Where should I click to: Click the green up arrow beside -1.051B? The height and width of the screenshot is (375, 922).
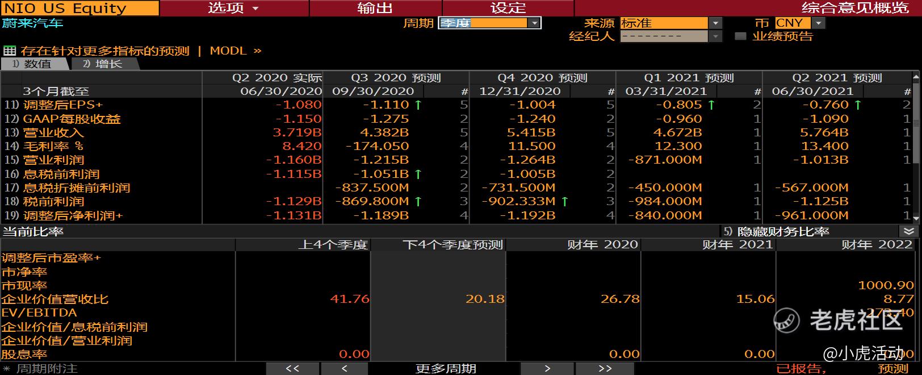coord(418,174)
